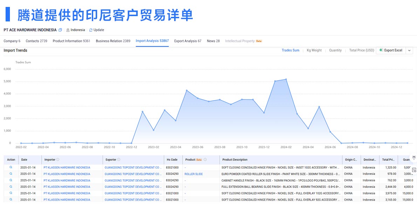Select the Import Analysis 53867 tab
This screenshot has width=417, height=204.
[152, 41]
